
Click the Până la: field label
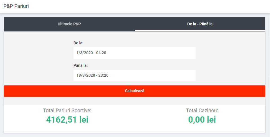click(81, 65)
